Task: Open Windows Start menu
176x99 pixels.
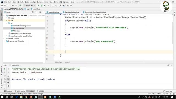Action: tap(2, 97)
